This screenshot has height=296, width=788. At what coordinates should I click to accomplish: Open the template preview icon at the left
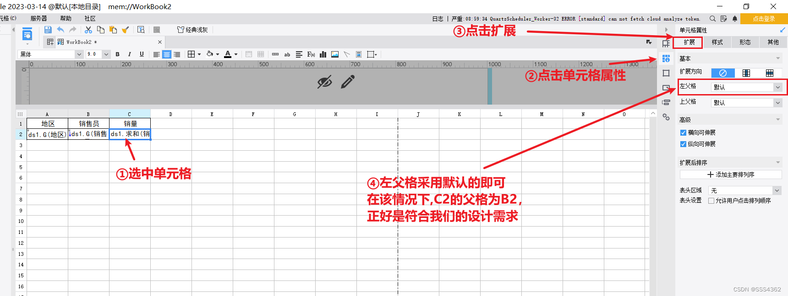[27, 34]
